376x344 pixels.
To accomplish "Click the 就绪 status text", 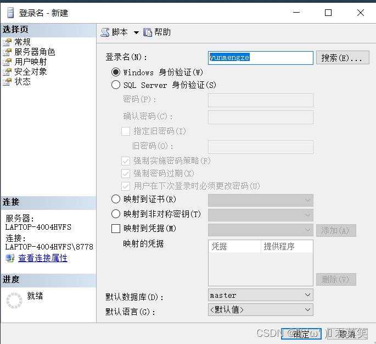I will 35,296.
